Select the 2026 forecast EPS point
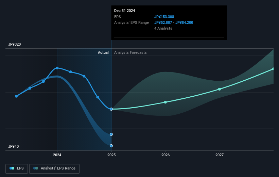Viewport: 279px width, 177px height. tap(165, 102)
